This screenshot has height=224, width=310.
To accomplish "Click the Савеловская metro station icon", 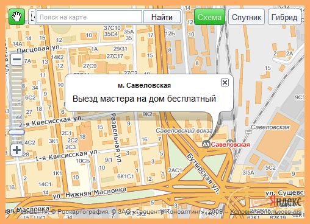I will coord(206,144).
